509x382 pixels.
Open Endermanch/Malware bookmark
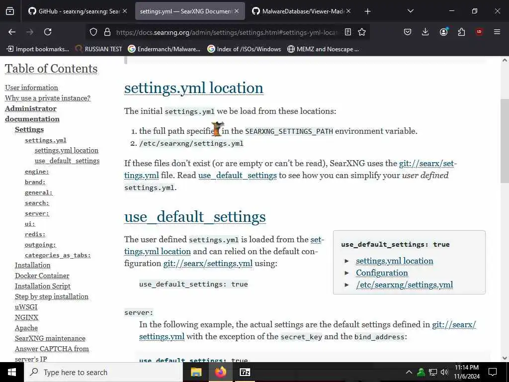[x=164, y=49]
